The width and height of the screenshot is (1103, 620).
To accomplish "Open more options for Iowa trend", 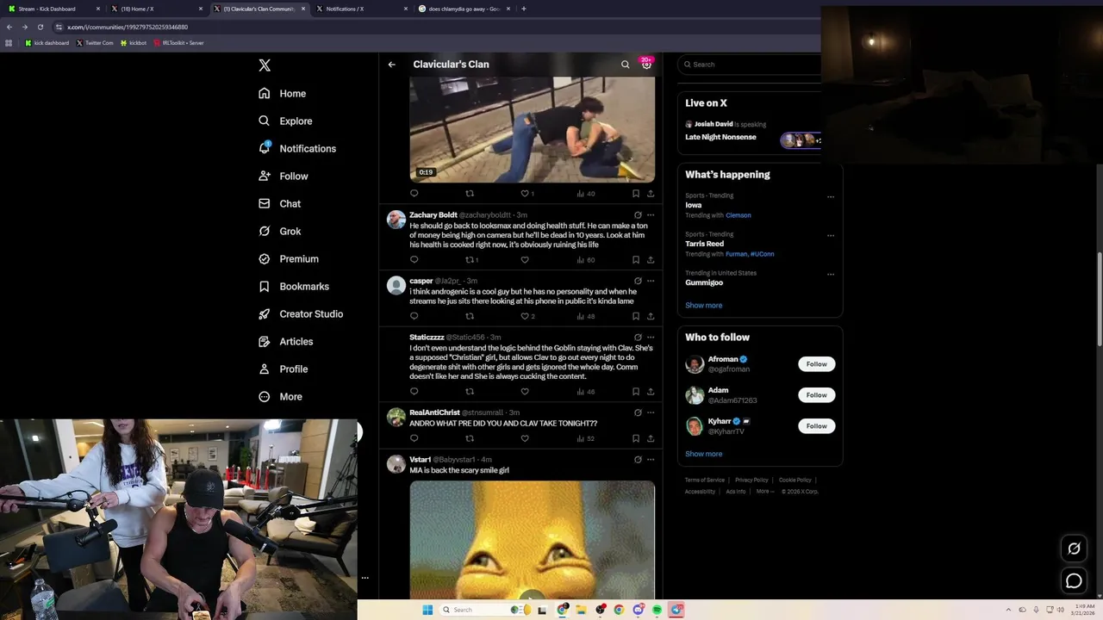I will [831, 196].
